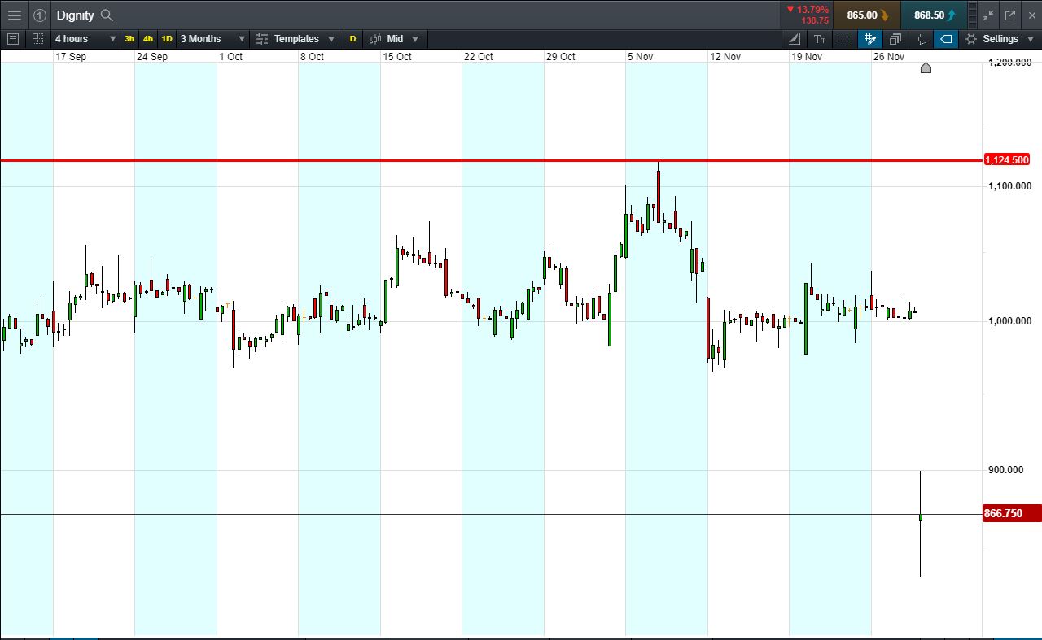This screenshot has width=1042, height=640.
Task: Open the Templates dropdown arrow
Action: (331, 39)
